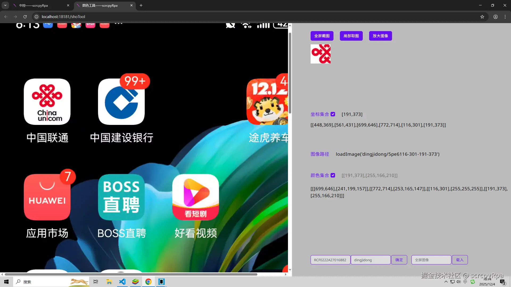Click the captured China Unicom logo thumbnail
The image size is (511, 287).
coord(320,54)
